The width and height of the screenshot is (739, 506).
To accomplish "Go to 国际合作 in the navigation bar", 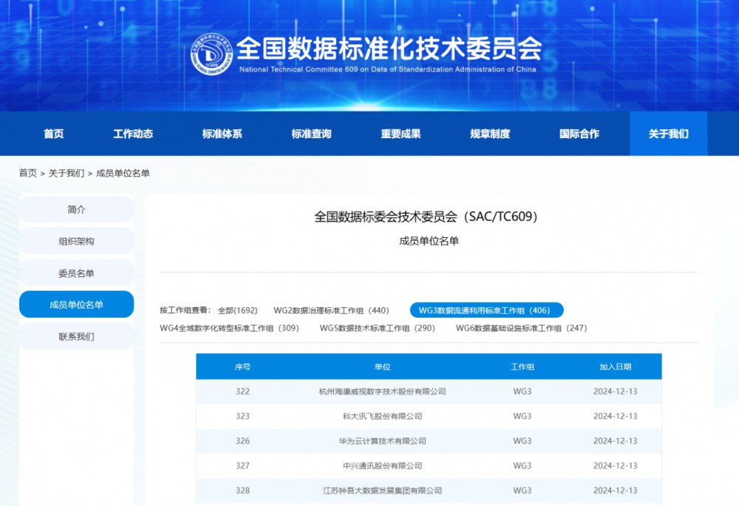I will click(579, 134).
